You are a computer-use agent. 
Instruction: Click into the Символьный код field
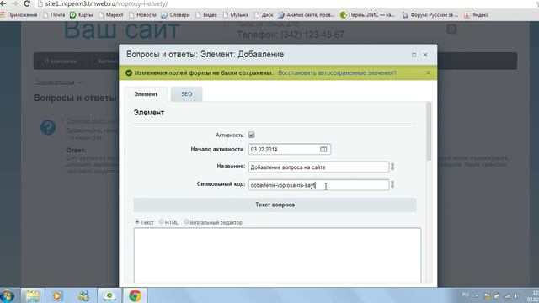(318, 185)
